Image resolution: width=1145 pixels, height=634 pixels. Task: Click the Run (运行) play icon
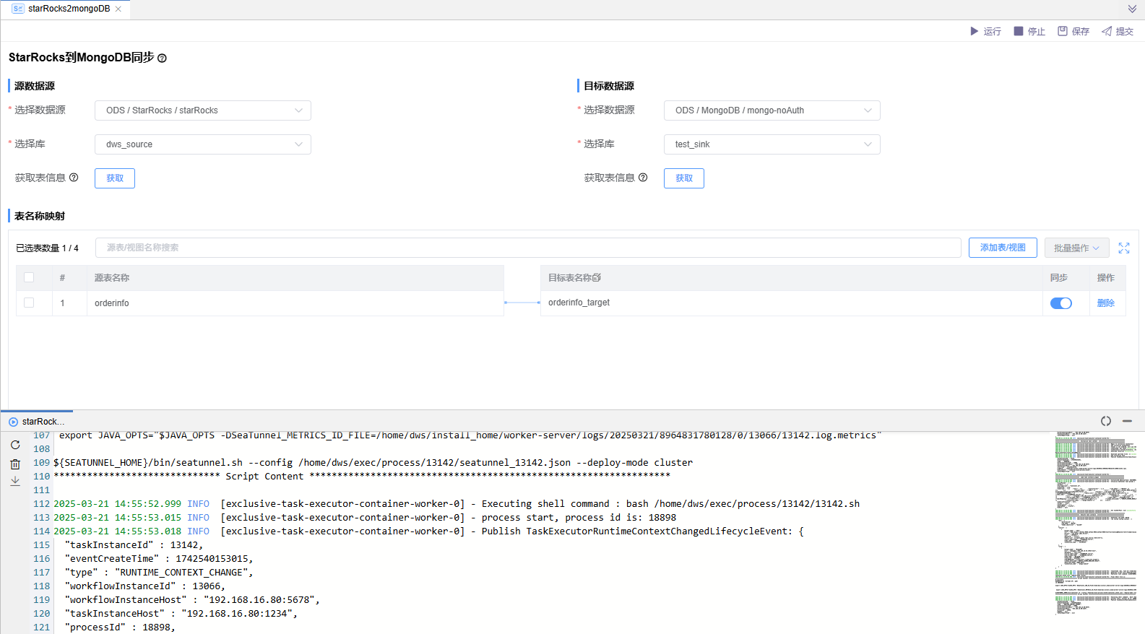point(974,31)
